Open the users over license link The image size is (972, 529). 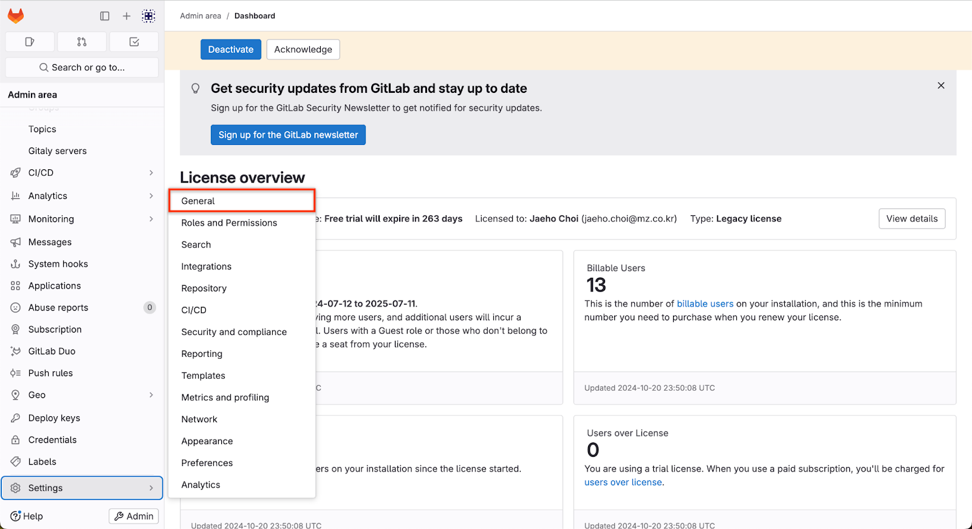623,482
